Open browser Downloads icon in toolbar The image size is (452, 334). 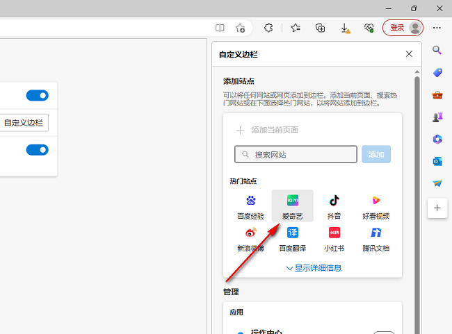pos(345,28)
